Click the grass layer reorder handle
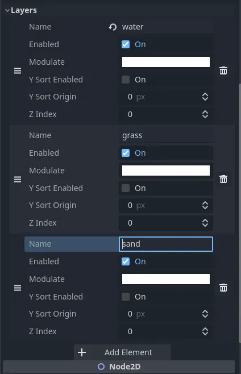 pyautogui.click(x=18, y=180)
